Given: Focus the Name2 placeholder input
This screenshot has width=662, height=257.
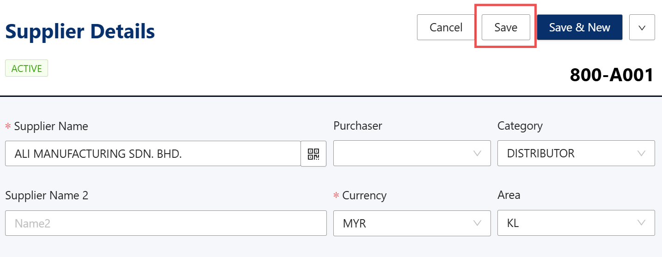Looking at the screenshot, I should point(165,223).
